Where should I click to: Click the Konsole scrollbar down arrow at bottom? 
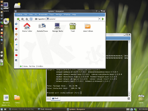click(x=129, y=95)
